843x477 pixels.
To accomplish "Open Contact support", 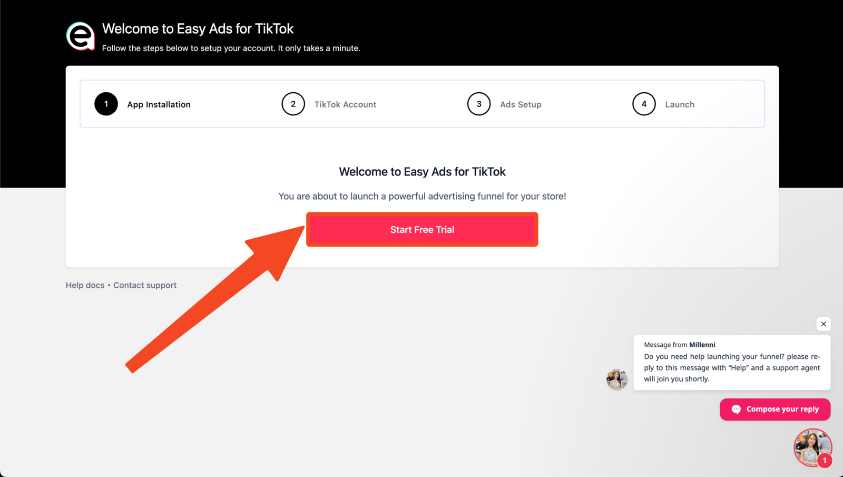I will coord(144,285).
